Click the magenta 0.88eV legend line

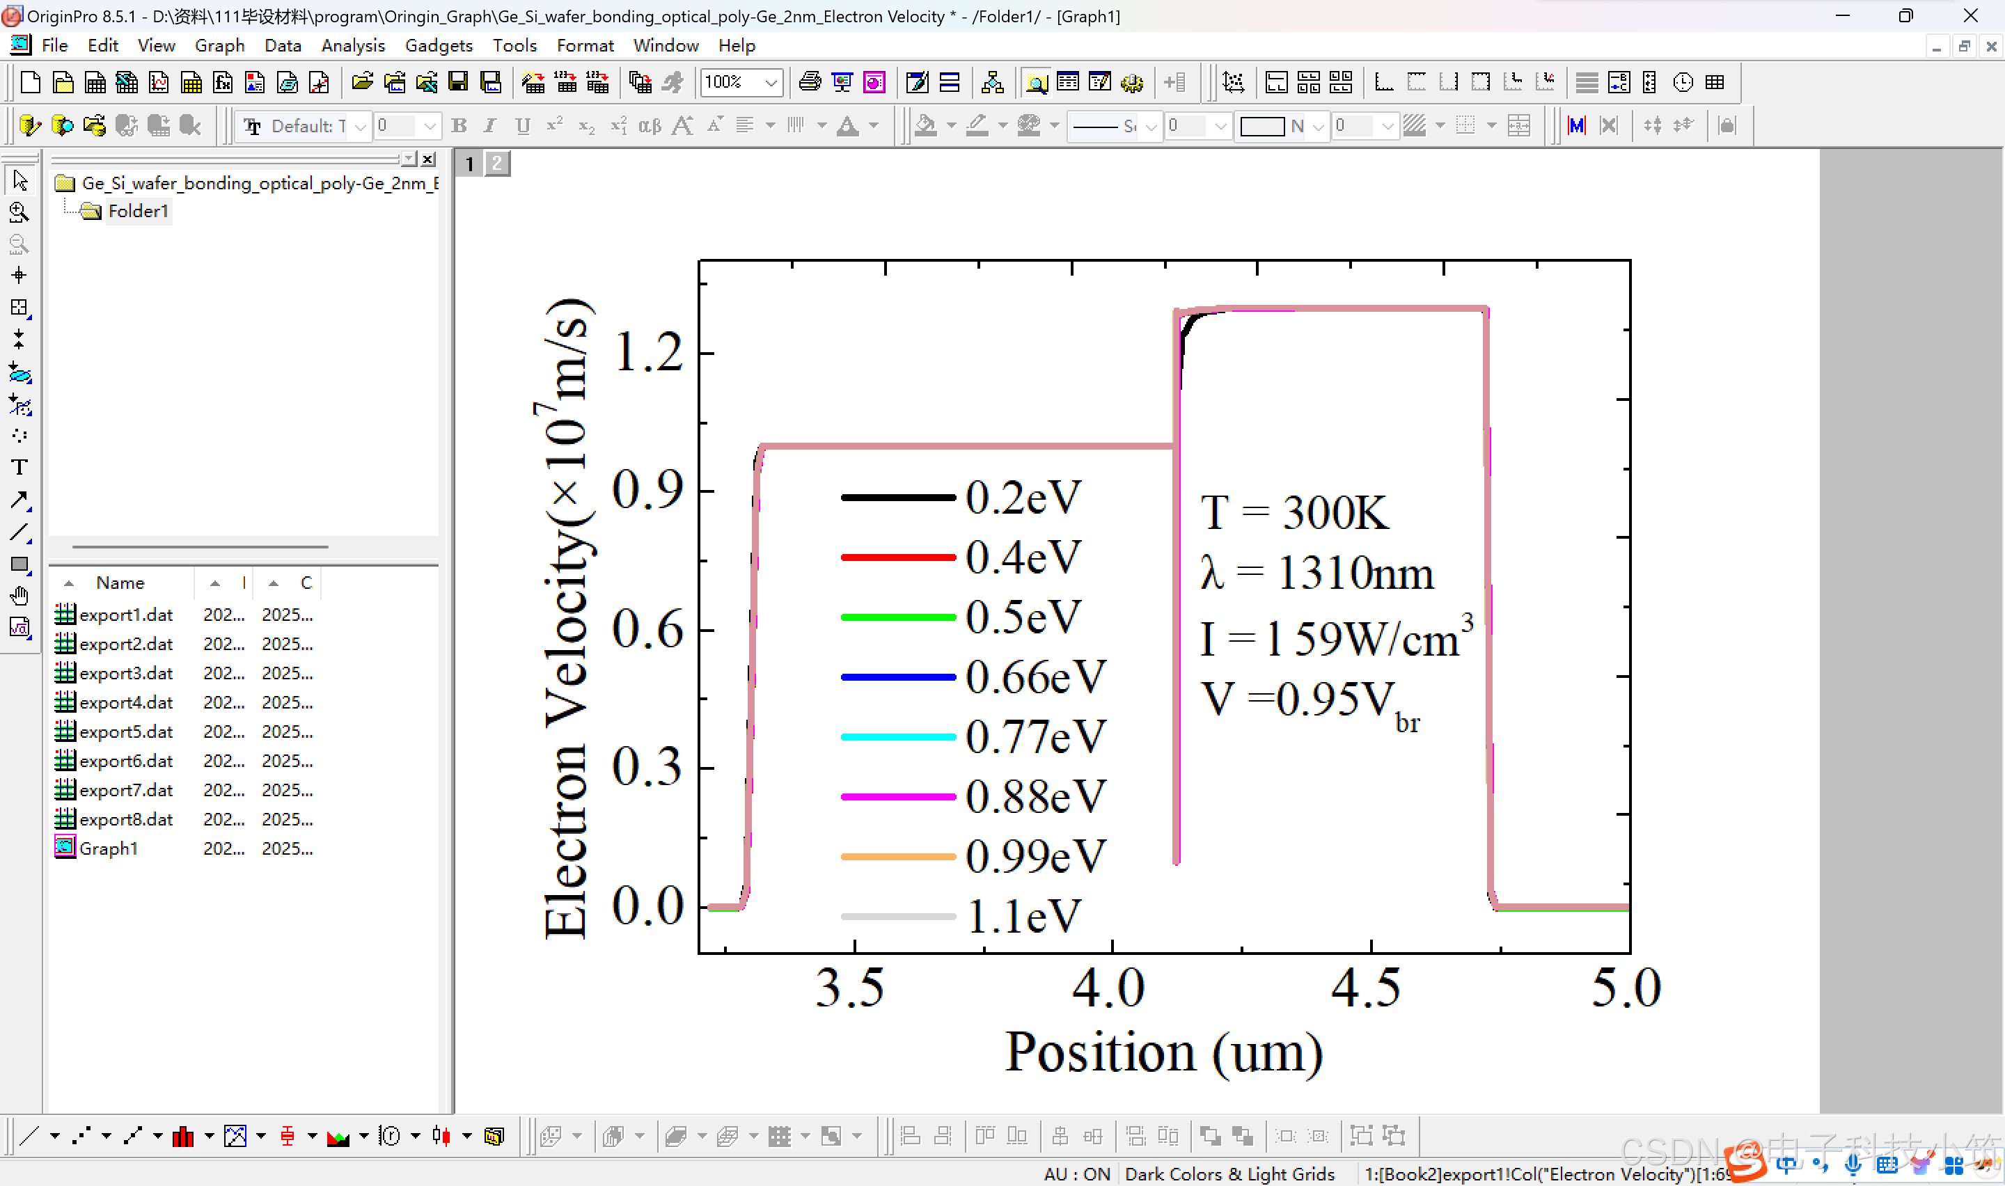tap(897, 797)
